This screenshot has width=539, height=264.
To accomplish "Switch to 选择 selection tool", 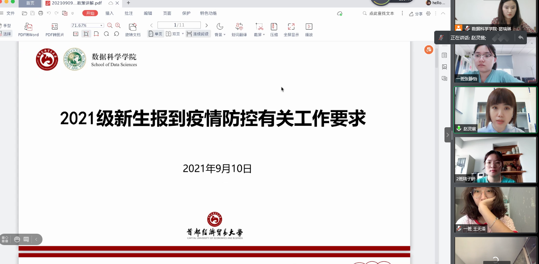I will pos(6,34).
